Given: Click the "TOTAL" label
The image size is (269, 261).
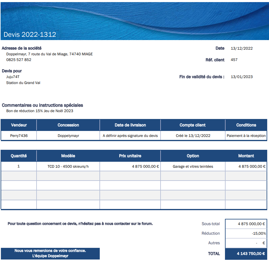Looking at the screenshot, I should pyautogui.click(x=214, y=254).
